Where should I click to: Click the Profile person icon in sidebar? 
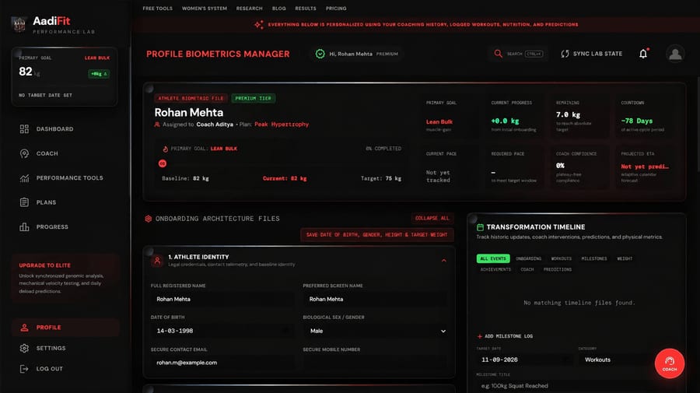pyautogui.click(x=24, y=328)
